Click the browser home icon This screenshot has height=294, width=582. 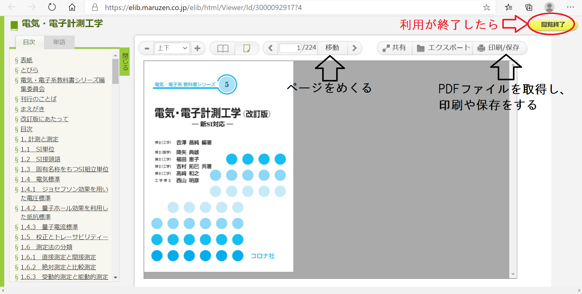(72, 7)
